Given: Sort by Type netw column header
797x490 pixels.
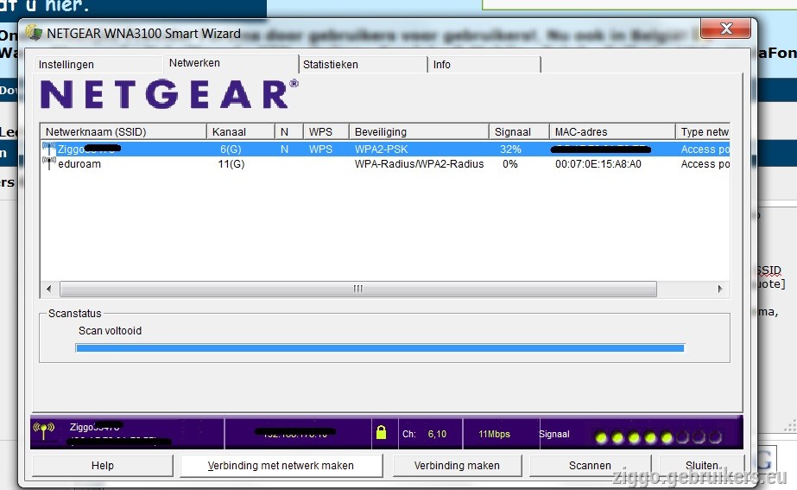Looking at the screenshot, I should click(x=703, y=131).
